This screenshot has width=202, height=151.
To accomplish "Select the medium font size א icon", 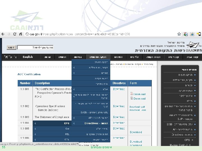I will [11, 57].
